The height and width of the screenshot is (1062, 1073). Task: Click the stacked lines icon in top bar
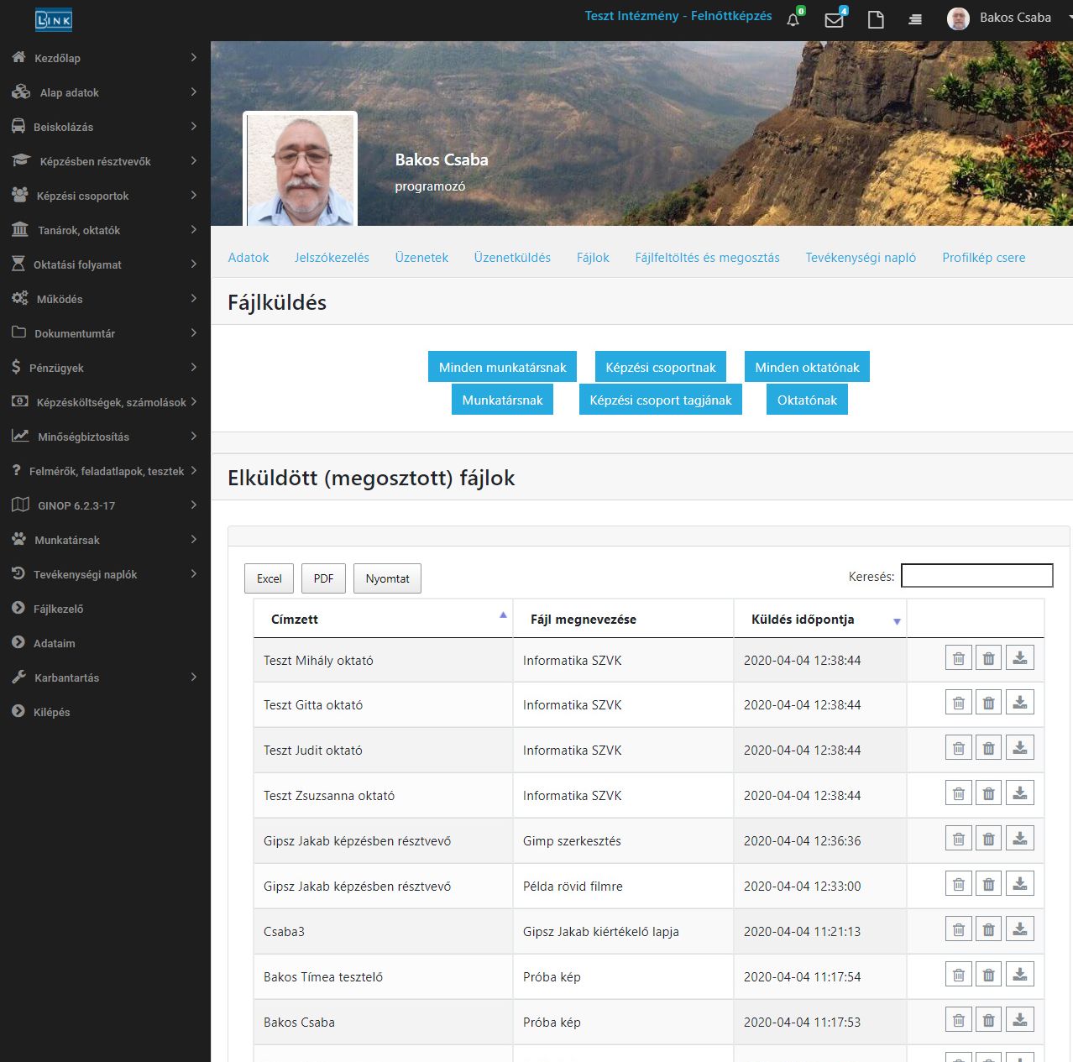(915, 19)
